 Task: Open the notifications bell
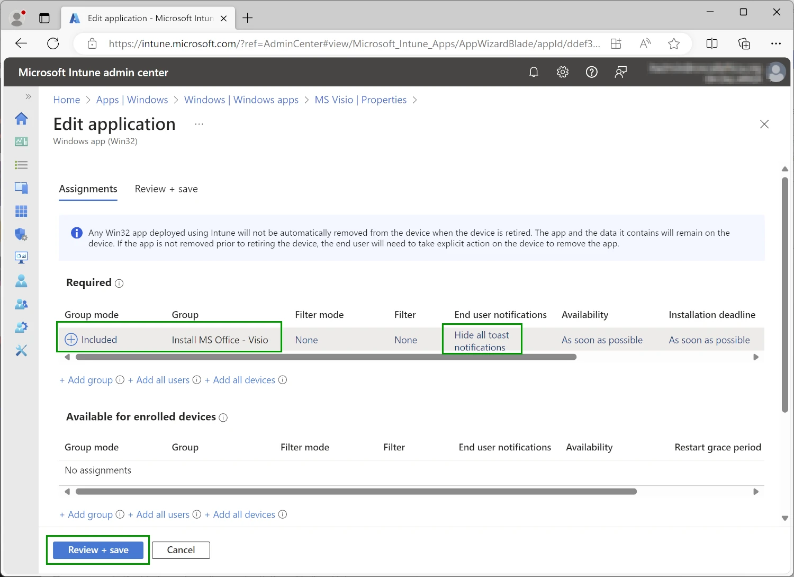534,72
